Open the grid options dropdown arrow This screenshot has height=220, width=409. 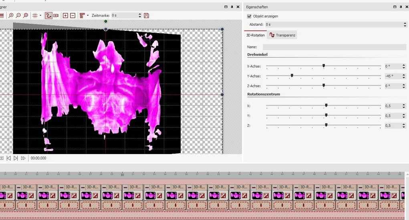point(40,16)
